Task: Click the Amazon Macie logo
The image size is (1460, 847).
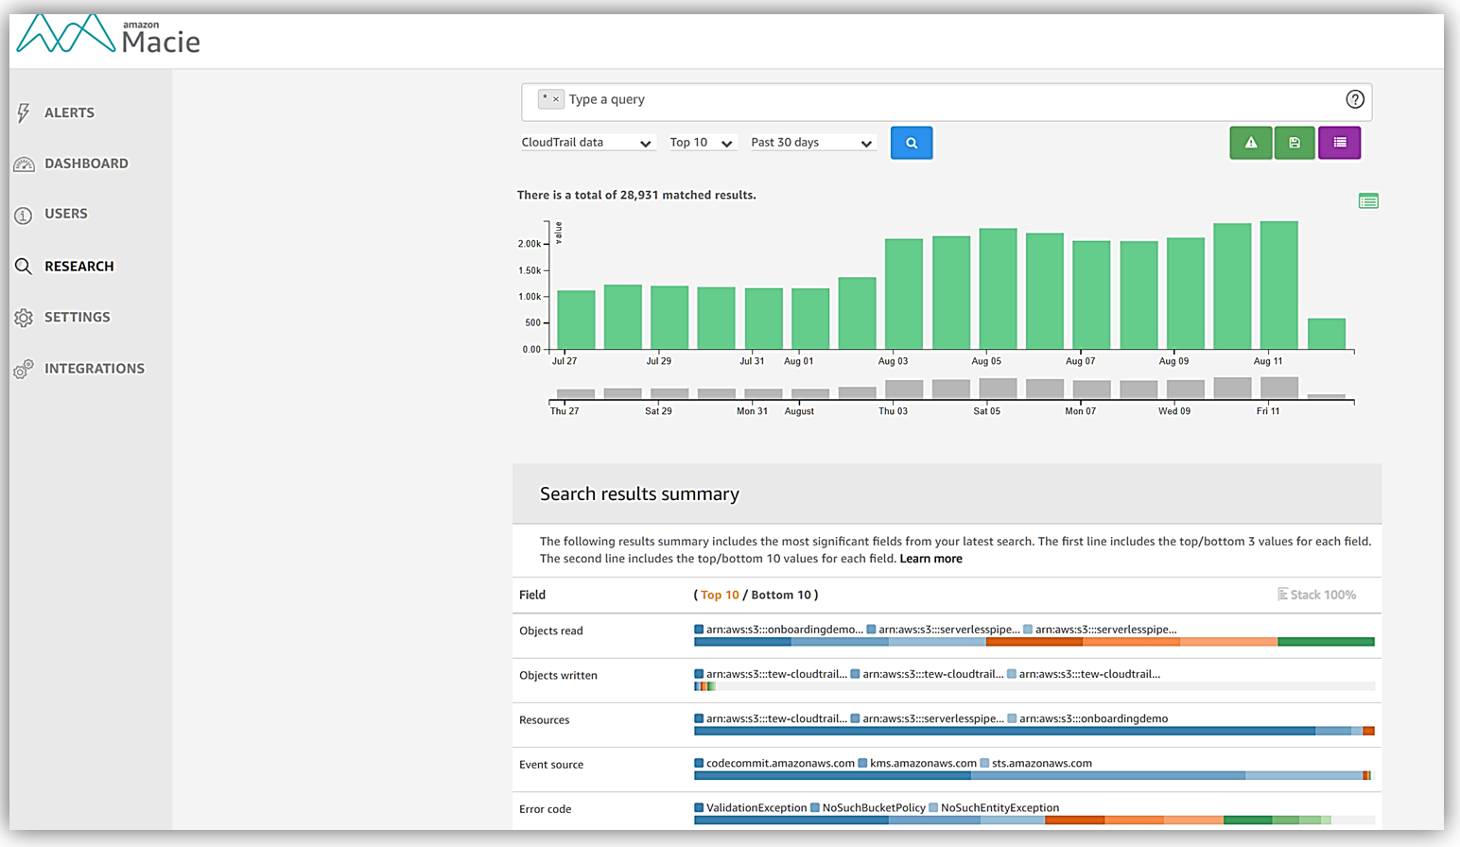Action: pyautogui.click(x=109, y=37)
